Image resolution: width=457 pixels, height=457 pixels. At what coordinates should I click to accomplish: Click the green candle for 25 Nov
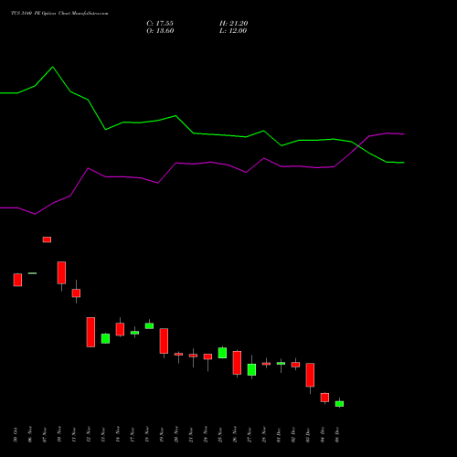[222, 353]
